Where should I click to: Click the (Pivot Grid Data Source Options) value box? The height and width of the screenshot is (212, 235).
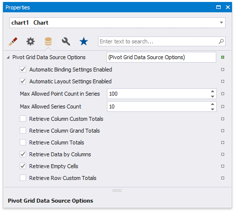click(161, 57)
